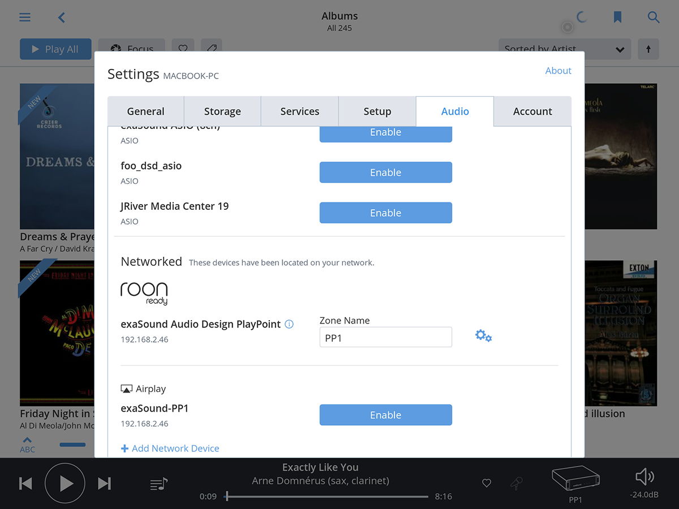
Task: Click the JRiver Media Center 19 label
Action: click(x=175, y=206)
